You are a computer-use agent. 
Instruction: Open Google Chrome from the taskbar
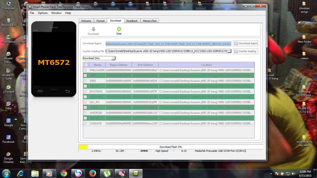point(64,173)
